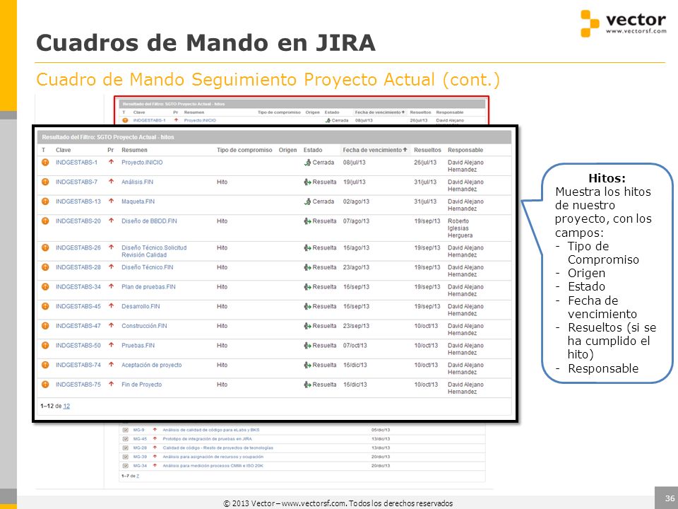This screenshot has height=509, width=678.
Task: Click the priority arrow icon for INDGESTABS-45
Action: pos(111,305)
